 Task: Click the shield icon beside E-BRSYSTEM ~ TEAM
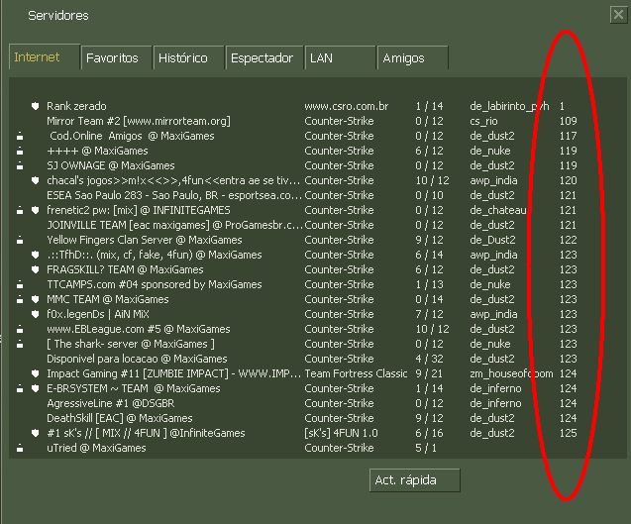pyautogui.click(x=36, y=388)
